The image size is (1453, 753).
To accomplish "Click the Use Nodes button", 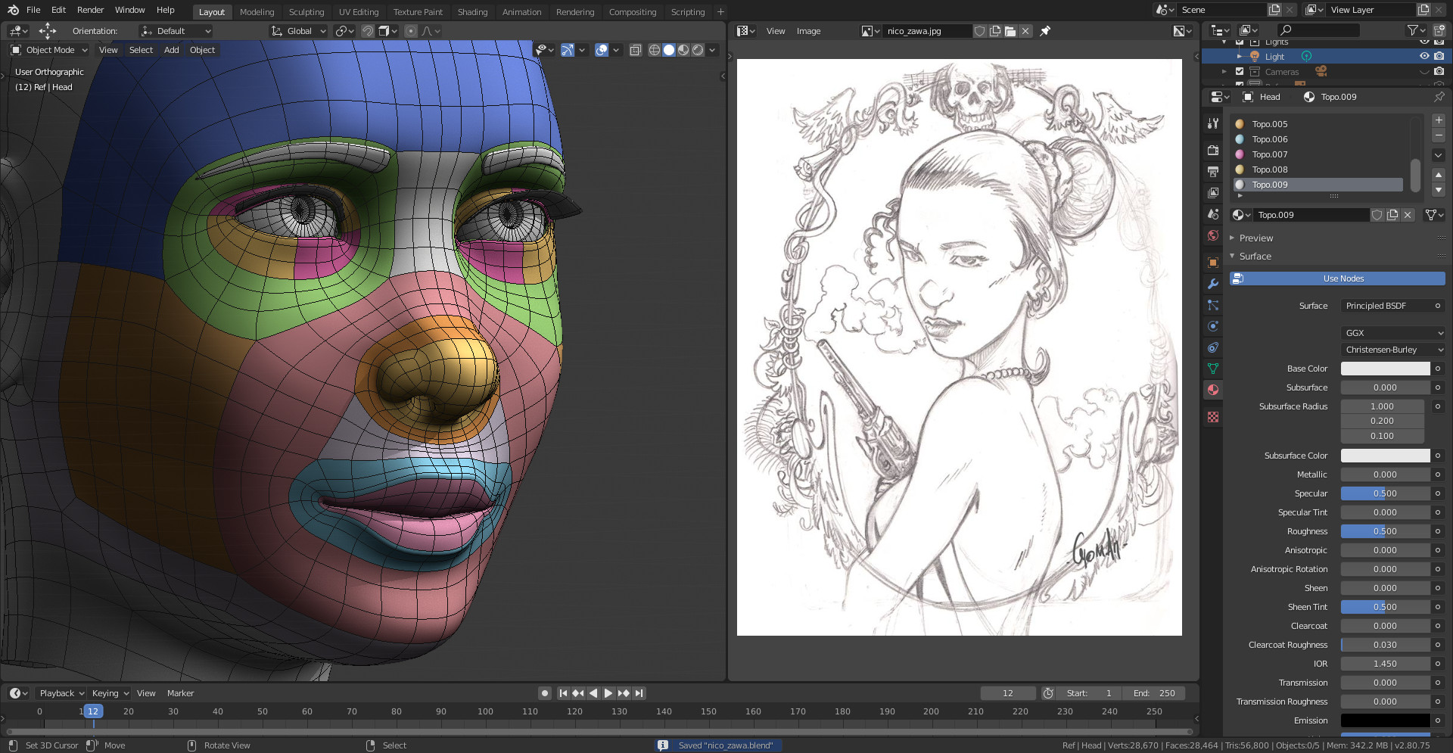I will (x=1337, y=278).
